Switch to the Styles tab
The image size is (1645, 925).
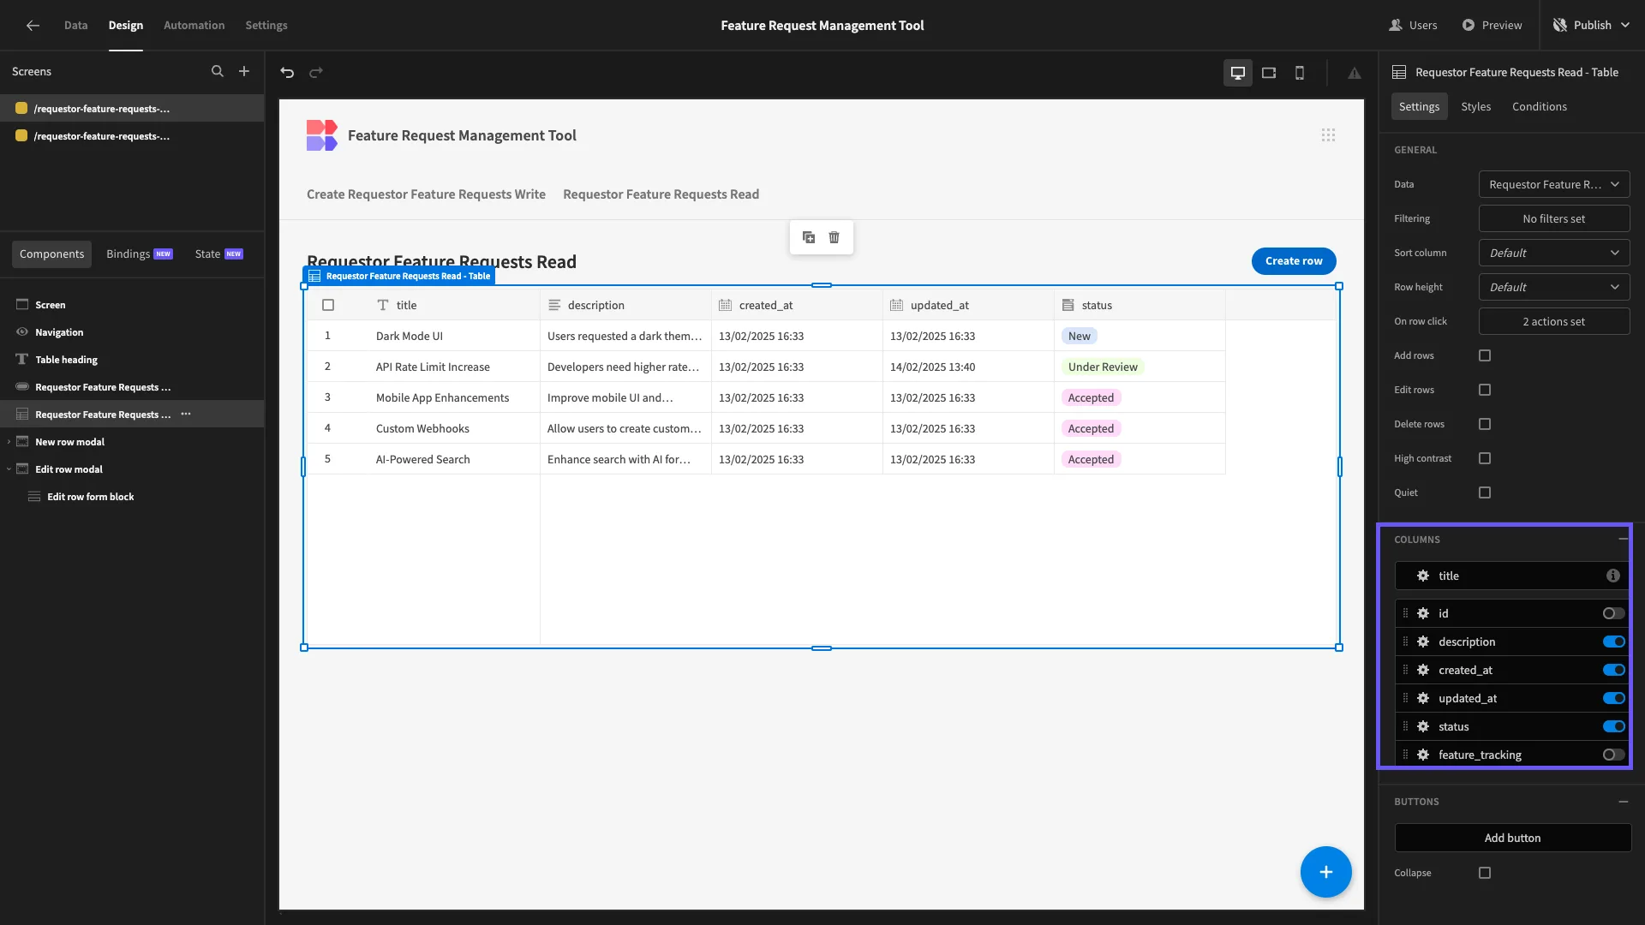(x=1475, y=106)
